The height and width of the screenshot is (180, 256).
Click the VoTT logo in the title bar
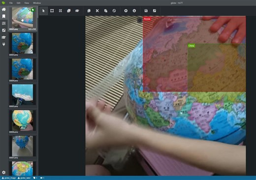click(x=3, y=3)
